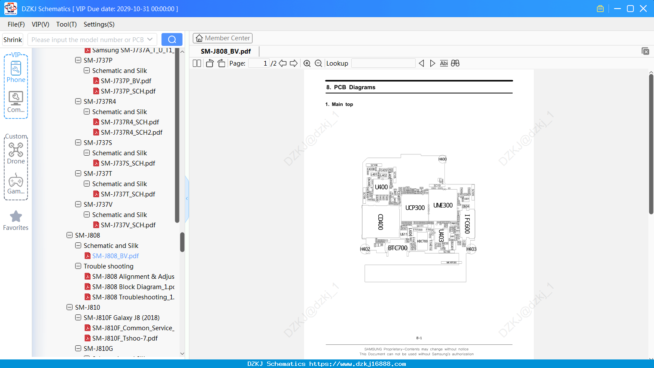Open the Member Center
The height and width of the screenshot is (368, 654).
(x=222, y=38)
